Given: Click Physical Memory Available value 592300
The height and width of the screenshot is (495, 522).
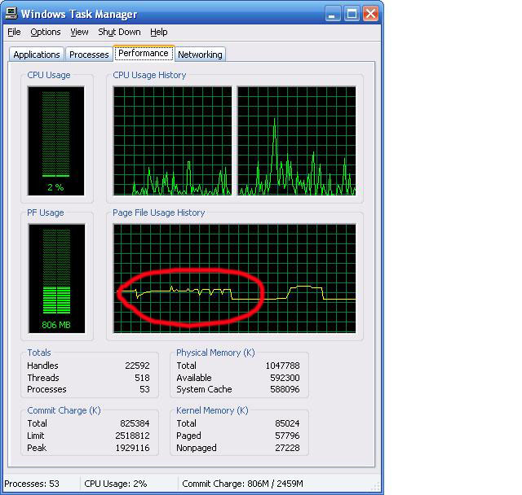Looking at the screenshot, I should coord(285,378).
